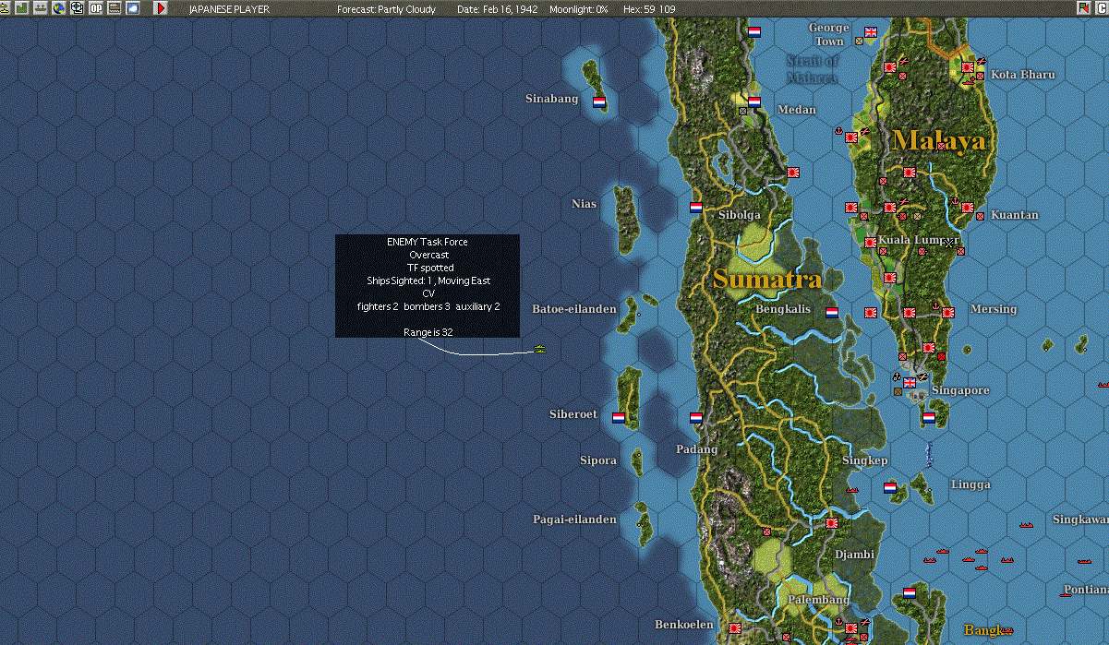
Task: Click the Pagai-eilanden label
Action: coord(574,520)
